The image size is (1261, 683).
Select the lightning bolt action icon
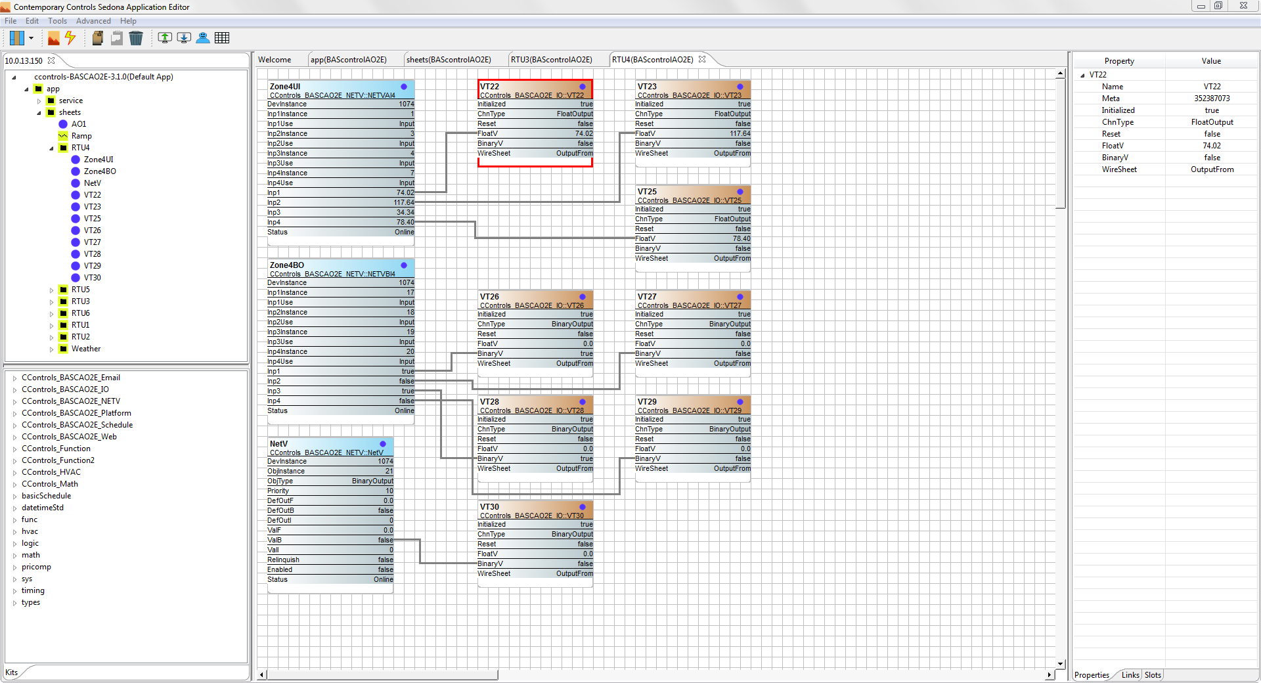click(70, 37)
